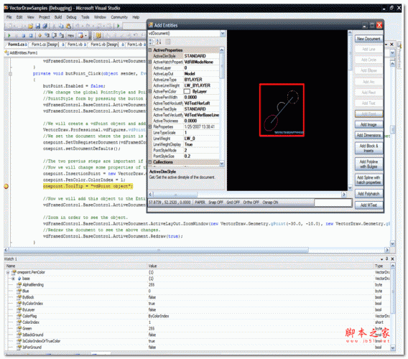Click the AddEntities.Form1 class icon in the navigation bar
The width and height of the screenshot is (408, 359).
pyautogui.click(x=6, y=53)
